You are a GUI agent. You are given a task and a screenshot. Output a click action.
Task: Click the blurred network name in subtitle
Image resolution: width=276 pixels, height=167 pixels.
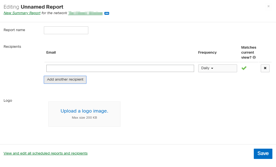click(x=85, y=13)
